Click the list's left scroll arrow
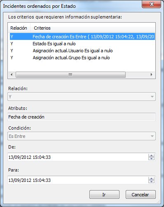Image resolution: width=164 pixels, height=207 pixels. (x=12, y=74)
